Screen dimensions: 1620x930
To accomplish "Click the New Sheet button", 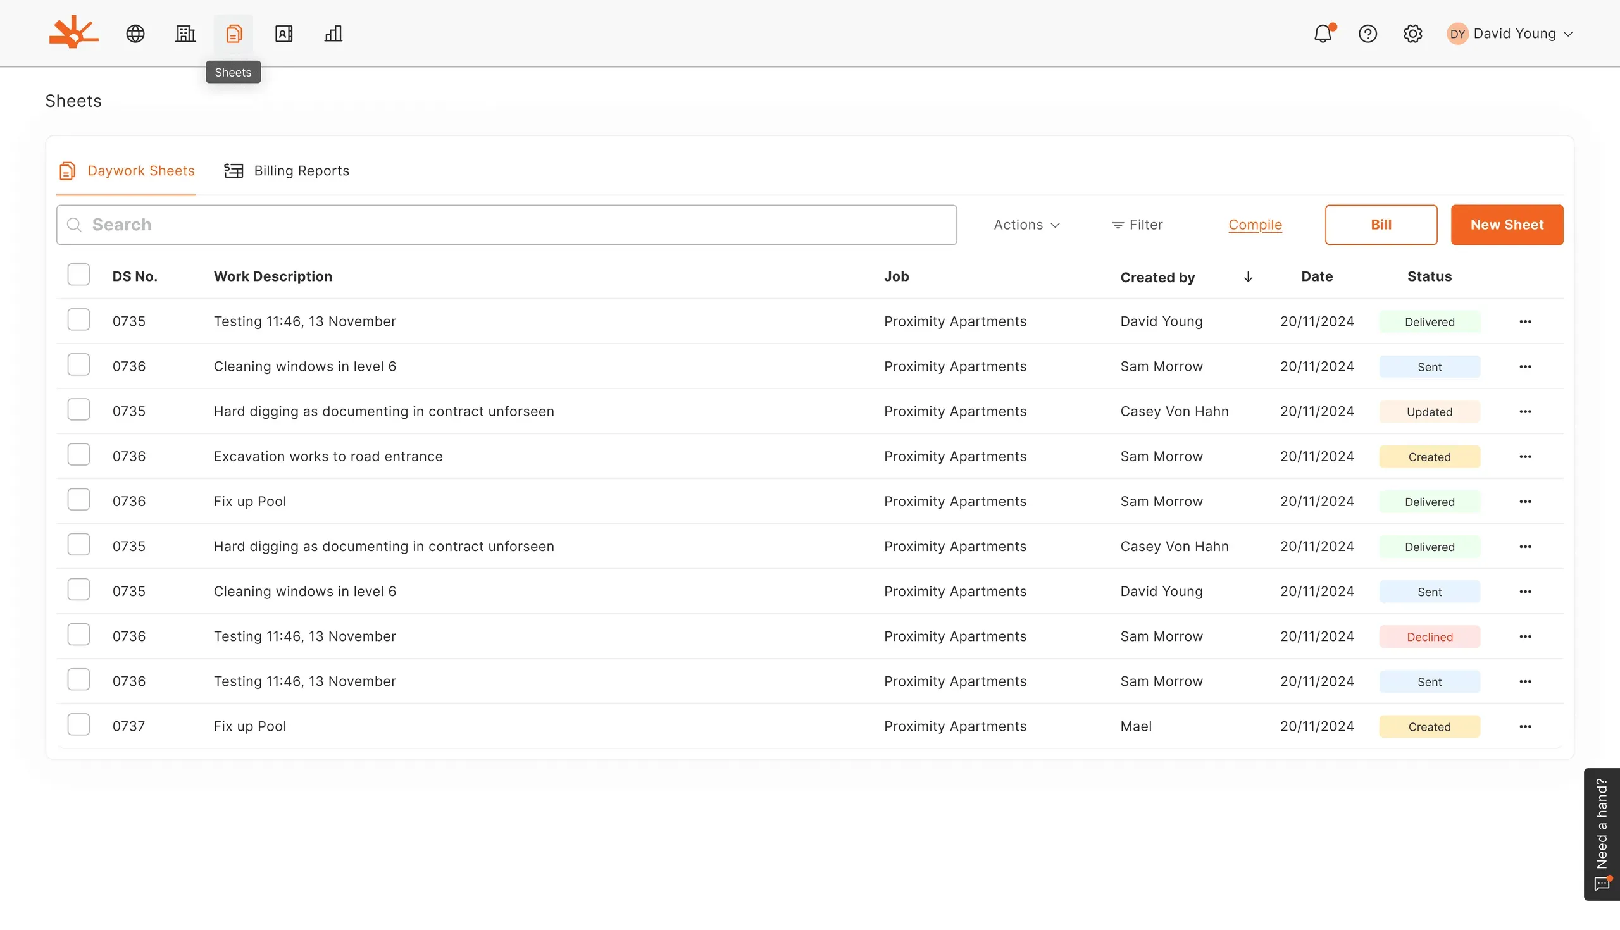I will [1507, 225].
